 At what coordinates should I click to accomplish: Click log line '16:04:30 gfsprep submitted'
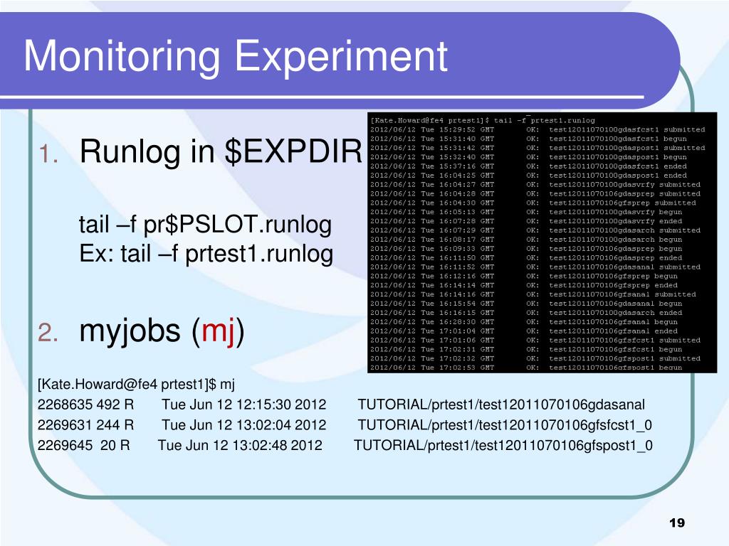(x=533, y=203)
